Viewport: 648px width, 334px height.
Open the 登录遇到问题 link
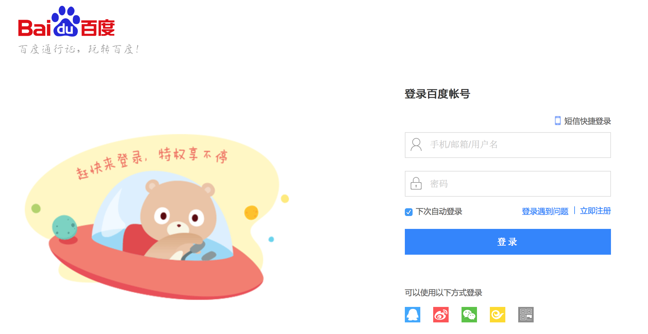(x=545, y=211)
